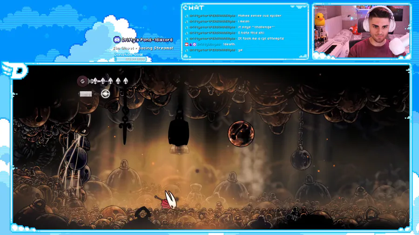Click the chat icon before the "ye" message
This screenshot has height=235, width=419.
(187, 50)
